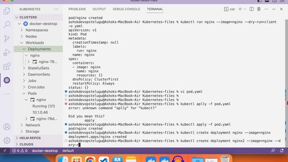288x162 pixels.
Task: Switch to the DEBUG CONSOLE tab
Action: pos(126,9)
